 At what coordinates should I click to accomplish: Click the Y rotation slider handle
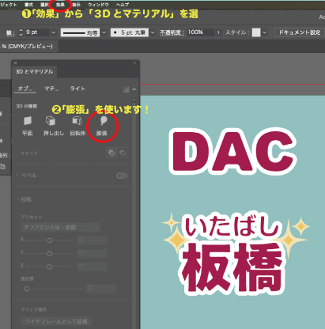tap(49, 254)
